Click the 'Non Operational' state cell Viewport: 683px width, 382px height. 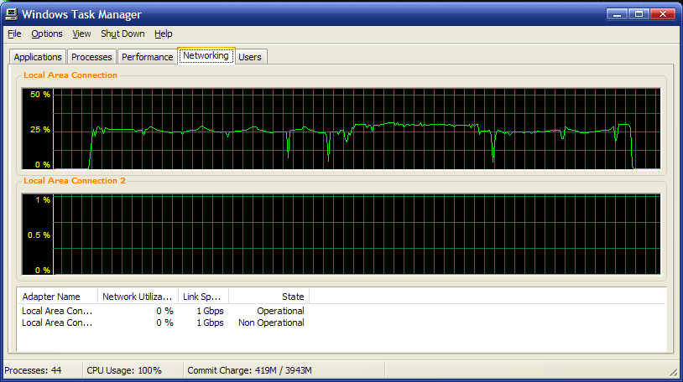coord(271,323)
